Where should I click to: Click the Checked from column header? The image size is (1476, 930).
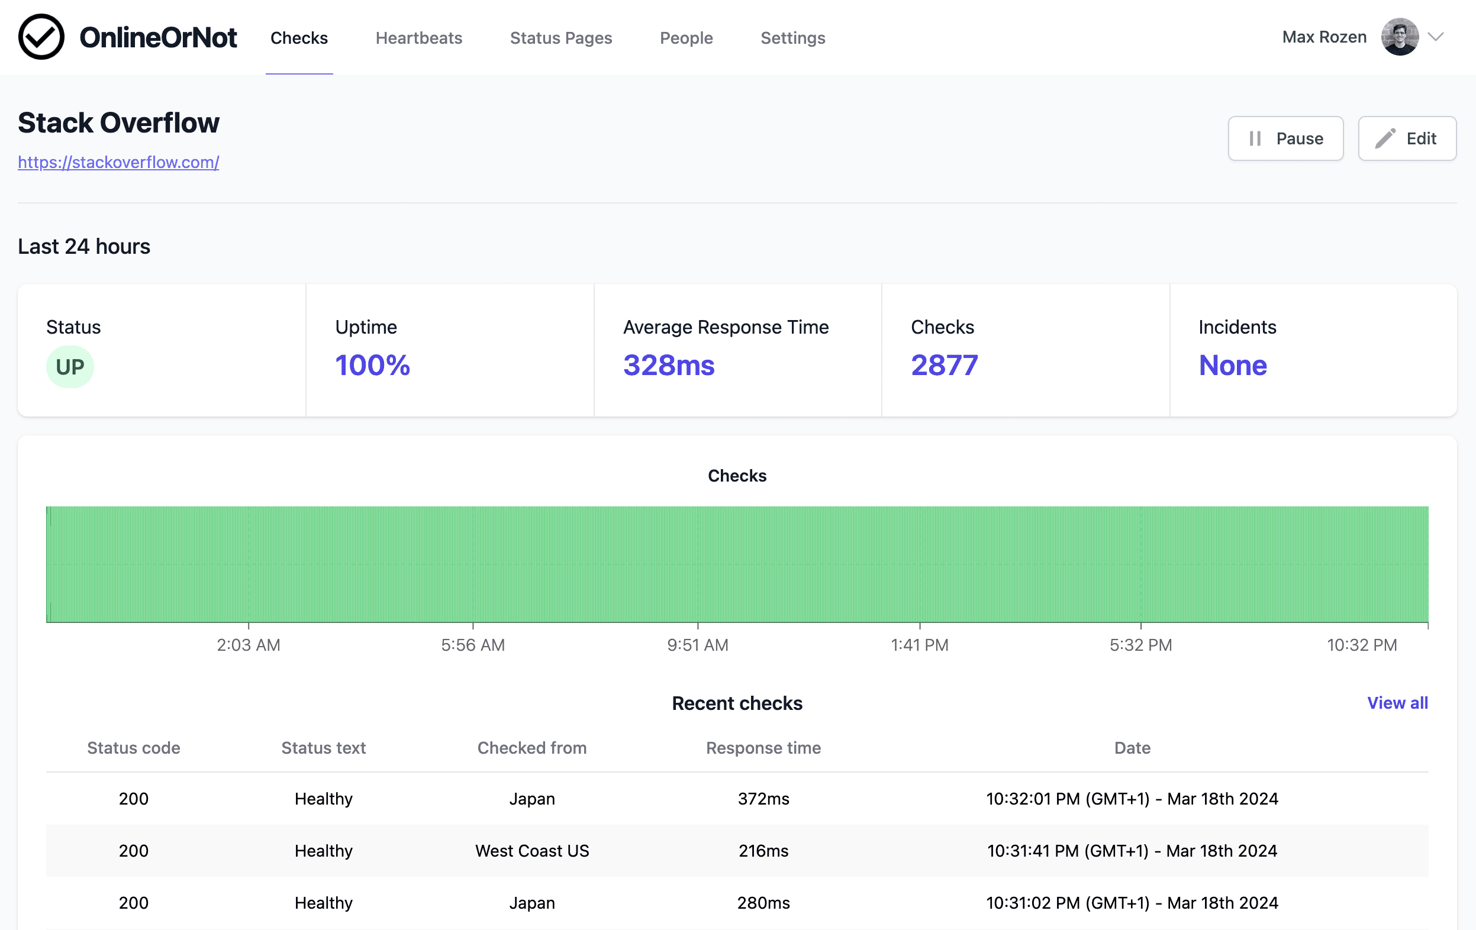(x=532, y=747)
